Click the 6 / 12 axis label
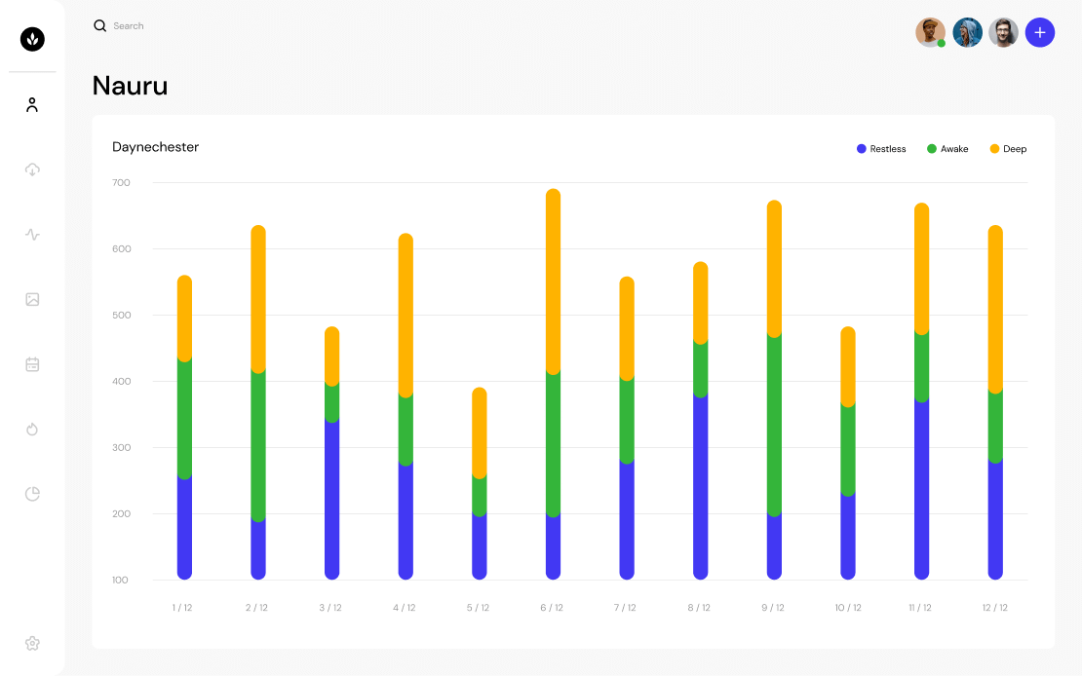The width and height of the screenshot is (1082, 676). pos(552,608)
